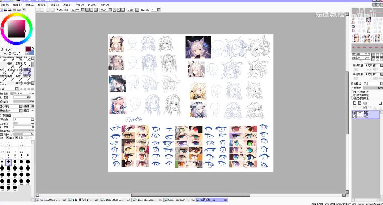Image resolution: width=383 pixels, height=205 pixels.
Task: Adjust the 画笔浓度 density slider
Action: point(24,102)
